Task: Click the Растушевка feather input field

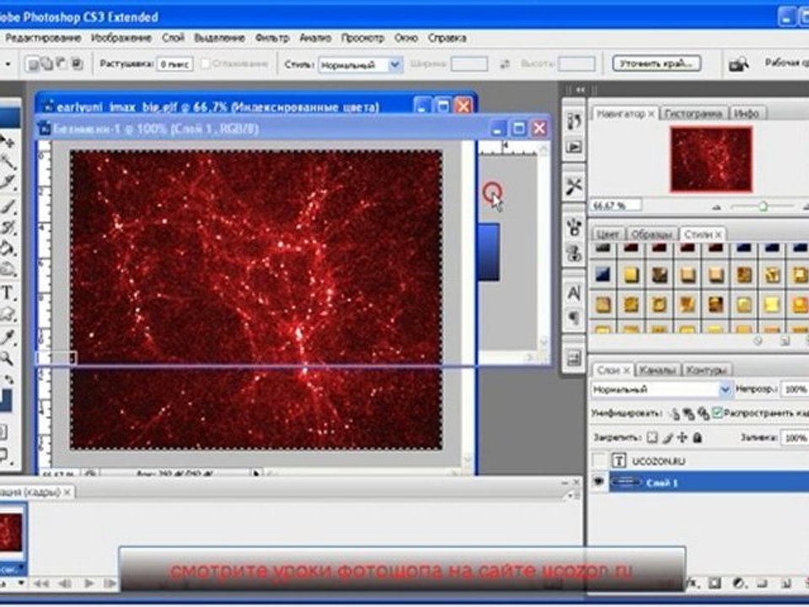Action: click(173, 64)
